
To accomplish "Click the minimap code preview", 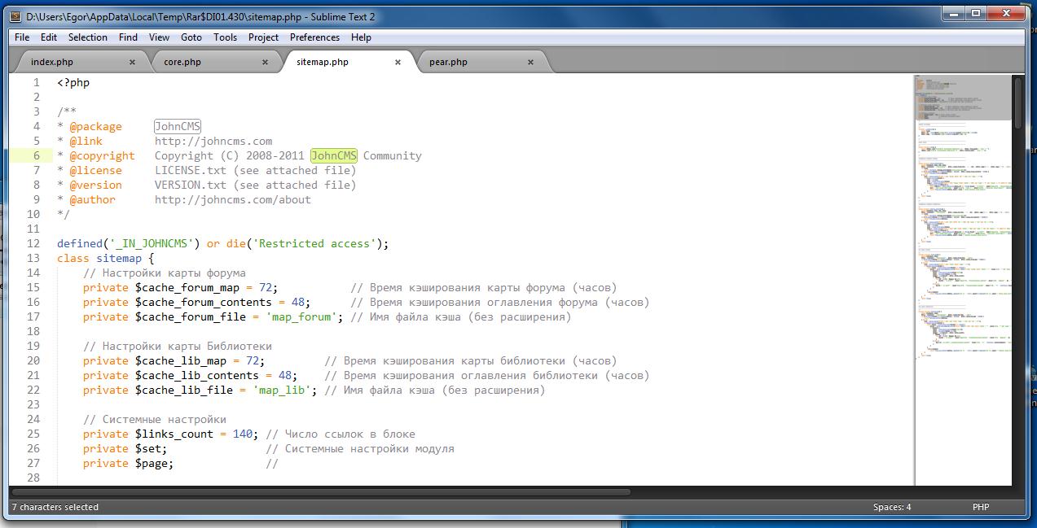I will point(961,244).
